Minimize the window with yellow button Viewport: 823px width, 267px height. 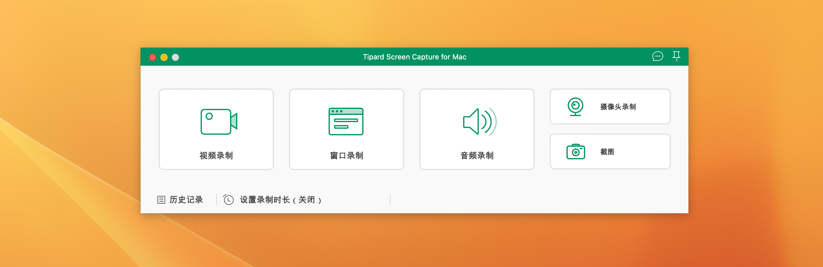[164, 57]
